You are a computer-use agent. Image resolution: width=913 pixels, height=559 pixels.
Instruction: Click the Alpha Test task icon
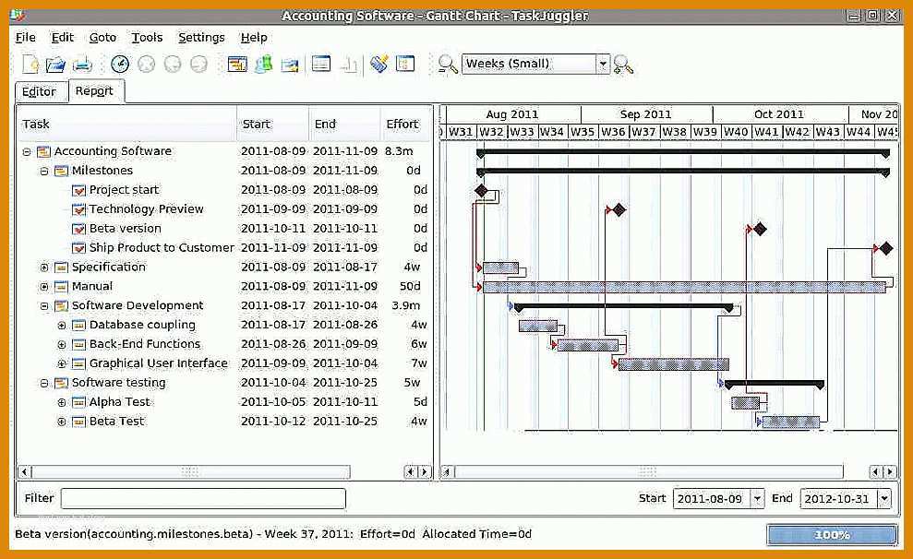[78, 402]
